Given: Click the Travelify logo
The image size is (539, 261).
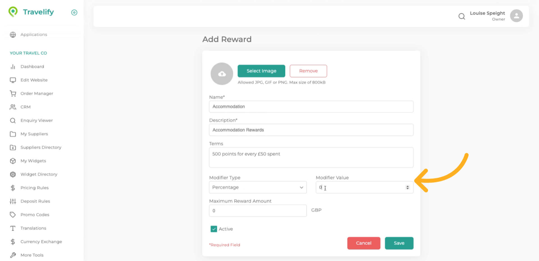Looking at the screenshot, I should tap(31, 12).
